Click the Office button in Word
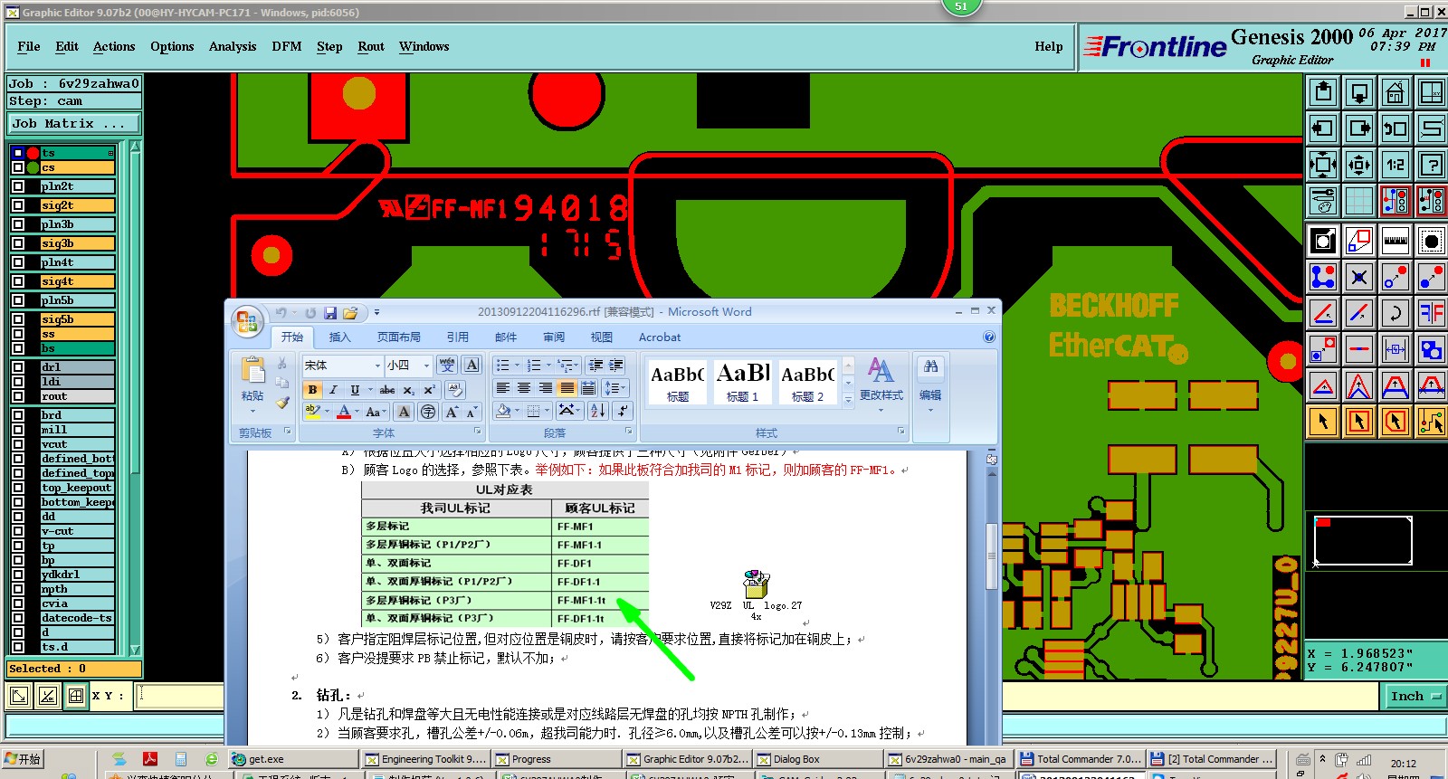Screen dimensions: 1448x779 tap(247, 321)
